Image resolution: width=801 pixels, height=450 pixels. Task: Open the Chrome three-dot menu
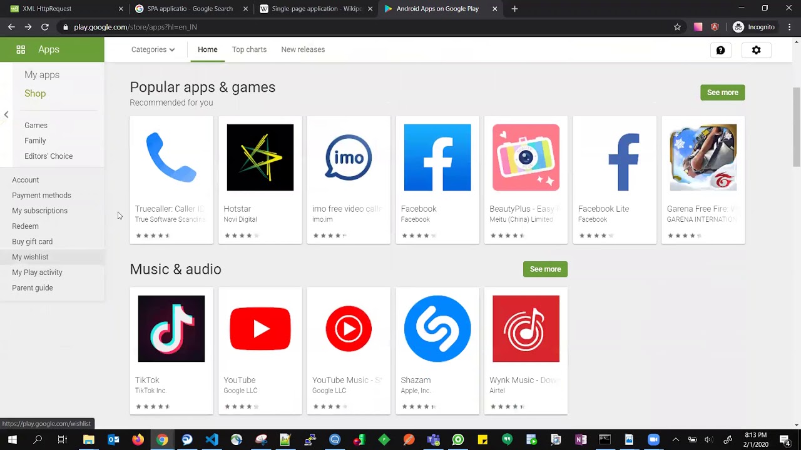click(x=790, y=27)
